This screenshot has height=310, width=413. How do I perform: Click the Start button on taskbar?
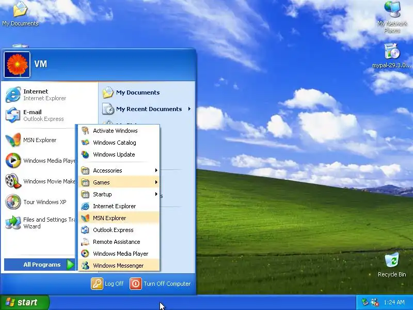pos(24,302)
